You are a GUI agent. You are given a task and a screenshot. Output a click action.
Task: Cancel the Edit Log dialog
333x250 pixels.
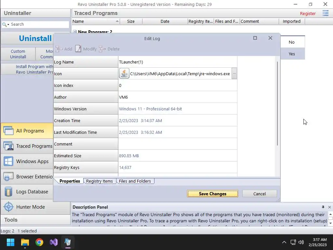click(260, 194)
